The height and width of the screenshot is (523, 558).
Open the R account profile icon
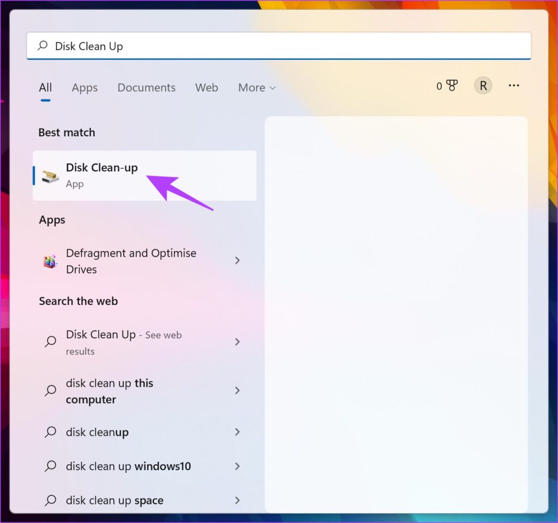482,86
